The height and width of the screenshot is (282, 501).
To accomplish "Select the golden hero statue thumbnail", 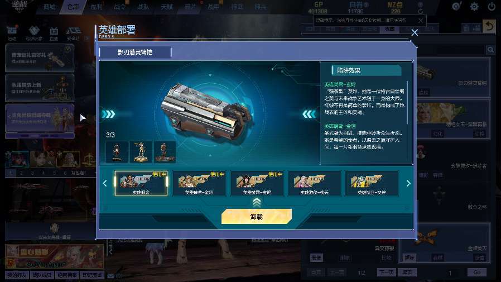I will pos(141,152).
